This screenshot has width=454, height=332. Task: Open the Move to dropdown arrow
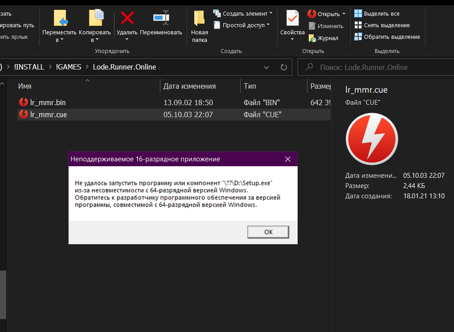[x=62, y=40]
